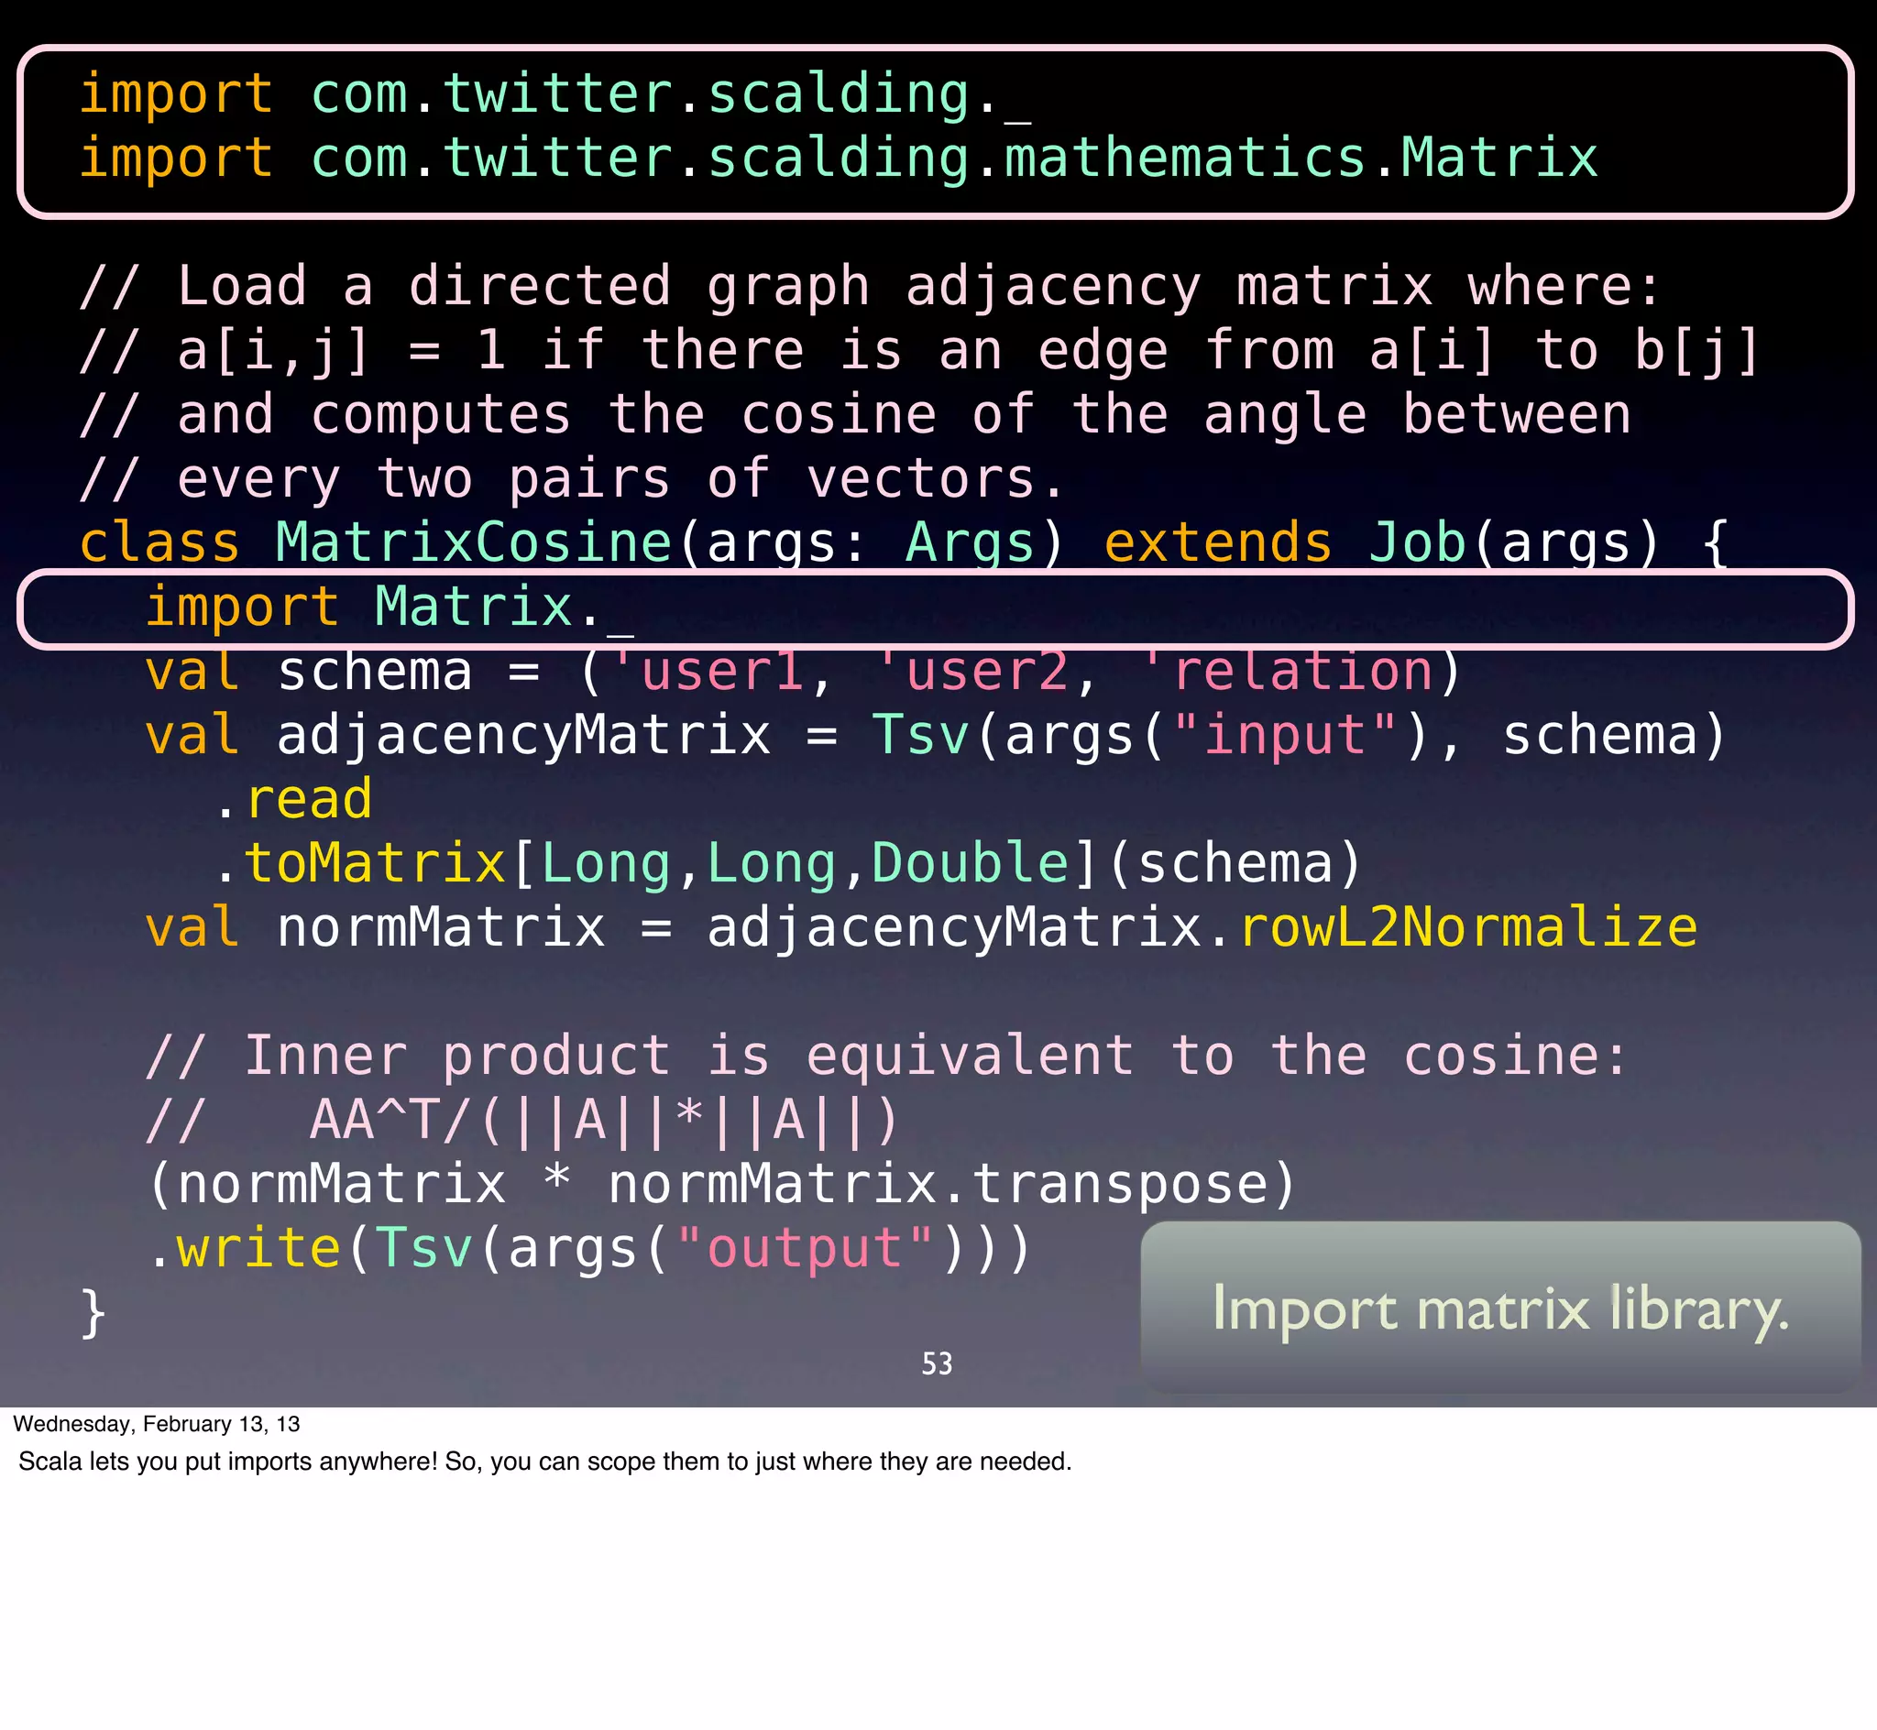1877x1730 pixels.
Task: Click the 'class MatrixCosine' declaration line
Action: [904, 543]
